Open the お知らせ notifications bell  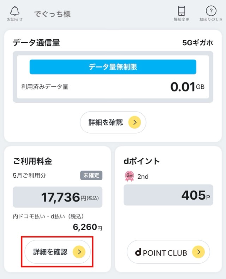tap(15, 13)
